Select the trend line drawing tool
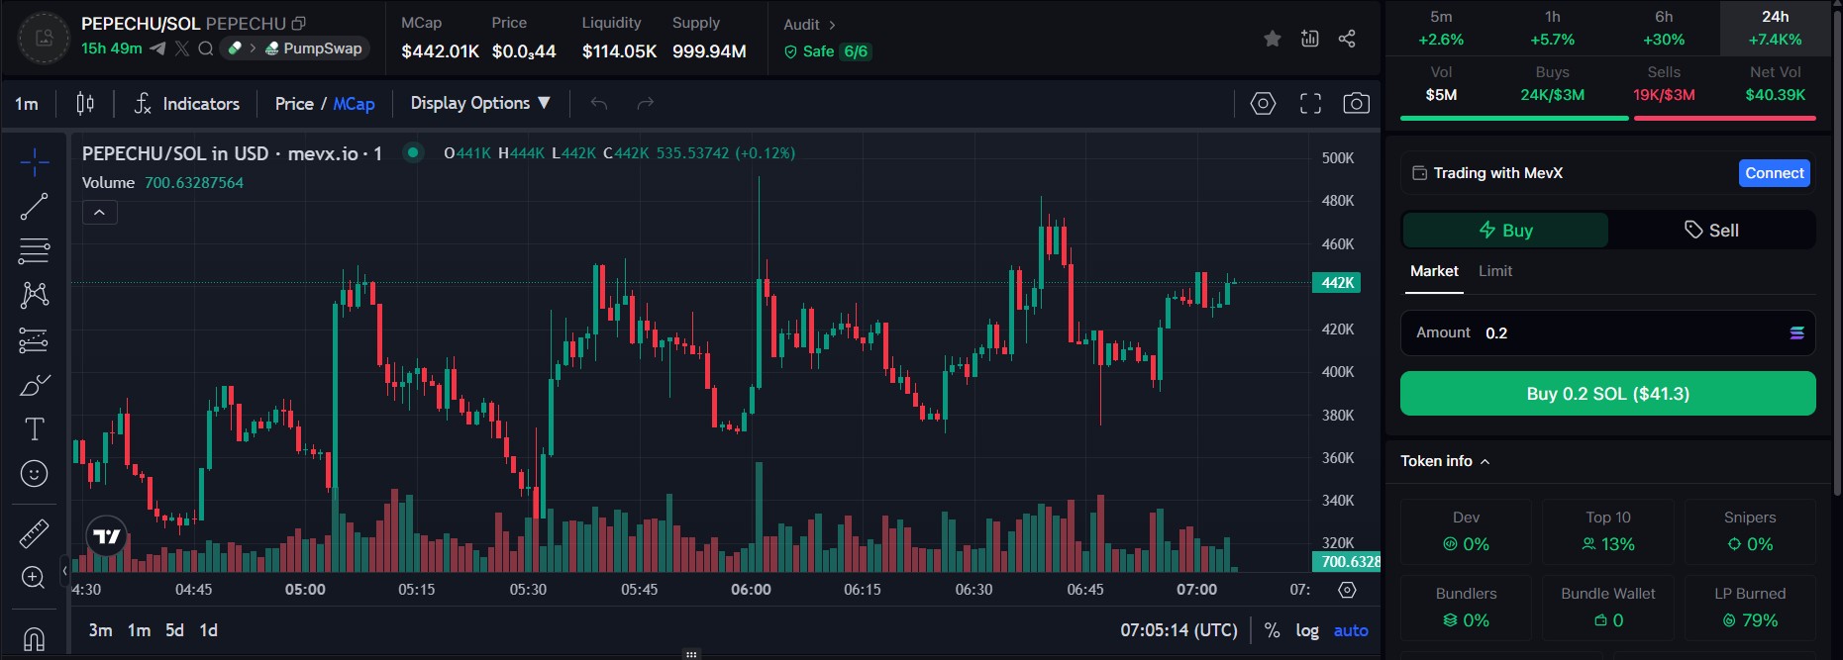Viewport: 1843px width, 660px height. [x=34, y=207]
